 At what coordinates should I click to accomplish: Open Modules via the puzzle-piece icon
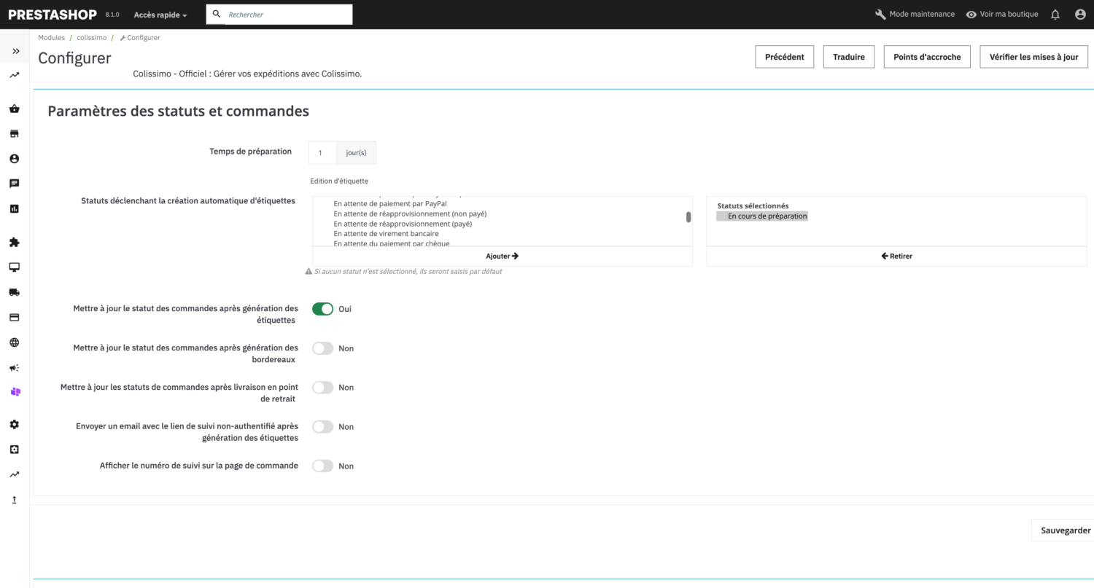click(14, 241)
